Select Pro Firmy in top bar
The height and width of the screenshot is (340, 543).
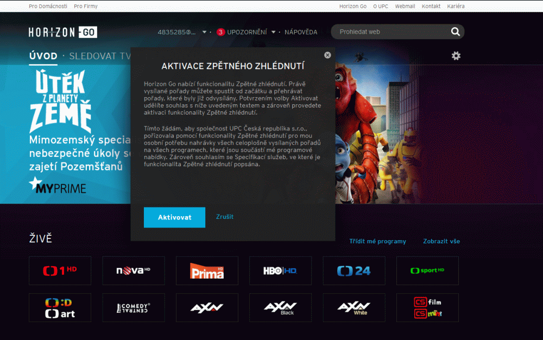click(86, 6)
